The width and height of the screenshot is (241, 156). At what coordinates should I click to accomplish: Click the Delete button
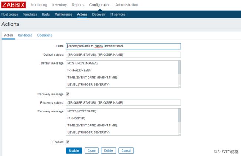point(109,150)
